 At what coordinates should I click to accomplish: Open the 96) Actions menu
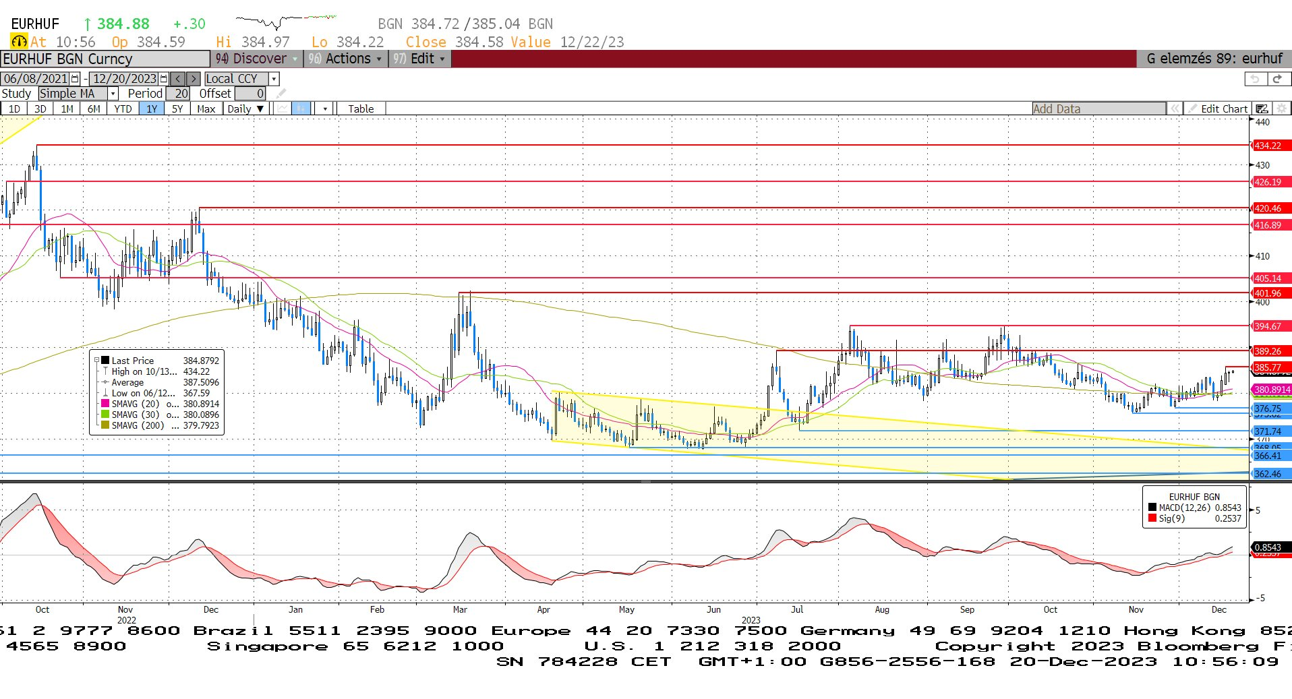click(346, 59)
